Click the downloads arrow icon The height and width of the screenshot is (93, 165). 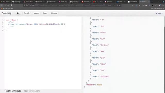click(136, 5)
